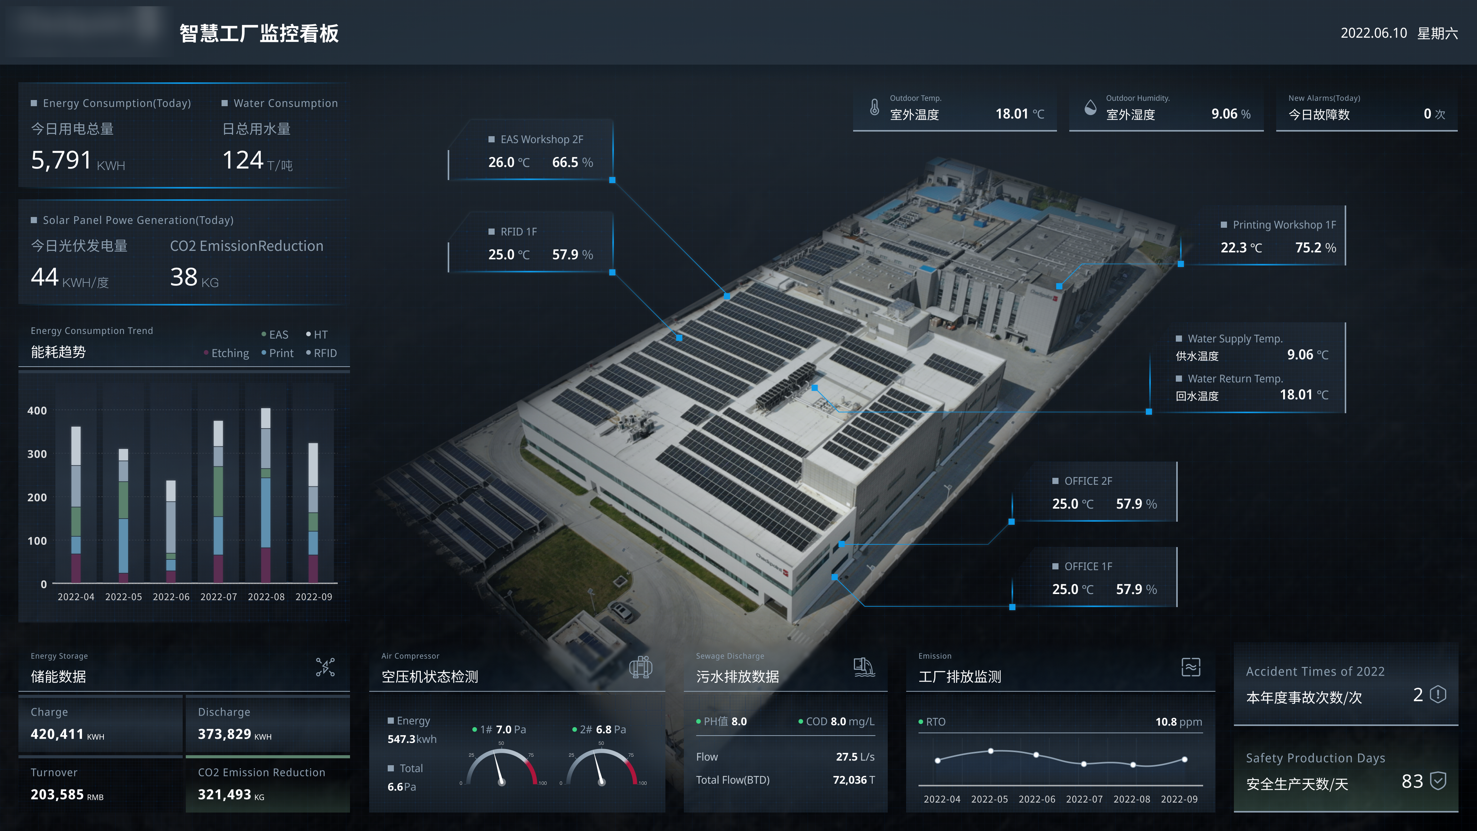Click the accident warning shield icon
This screenshot has width=1477, height=831.
tap(1438, 694)
